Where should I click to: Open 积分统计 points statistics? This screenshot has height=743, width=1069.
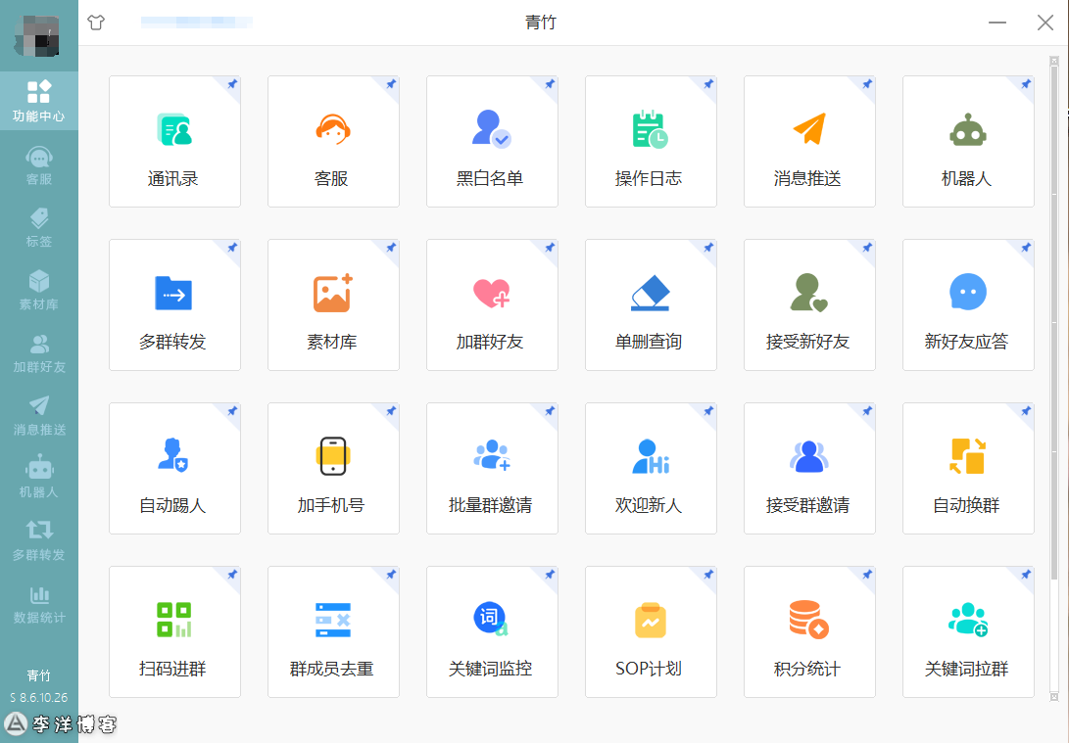click(x=809, y=631)
